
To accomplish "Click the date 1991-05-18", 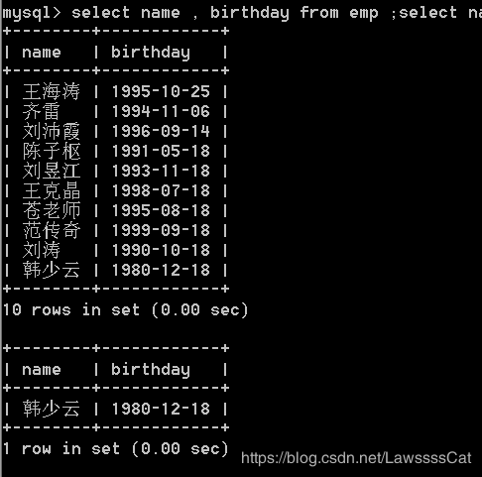I will click(x=161, y=151).
